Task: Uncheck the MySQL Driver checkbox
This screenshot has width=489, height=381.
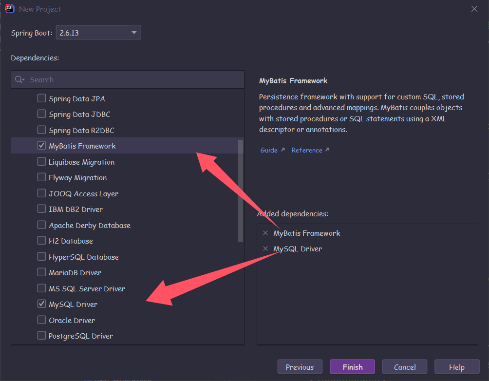Action: click(42, 304)
